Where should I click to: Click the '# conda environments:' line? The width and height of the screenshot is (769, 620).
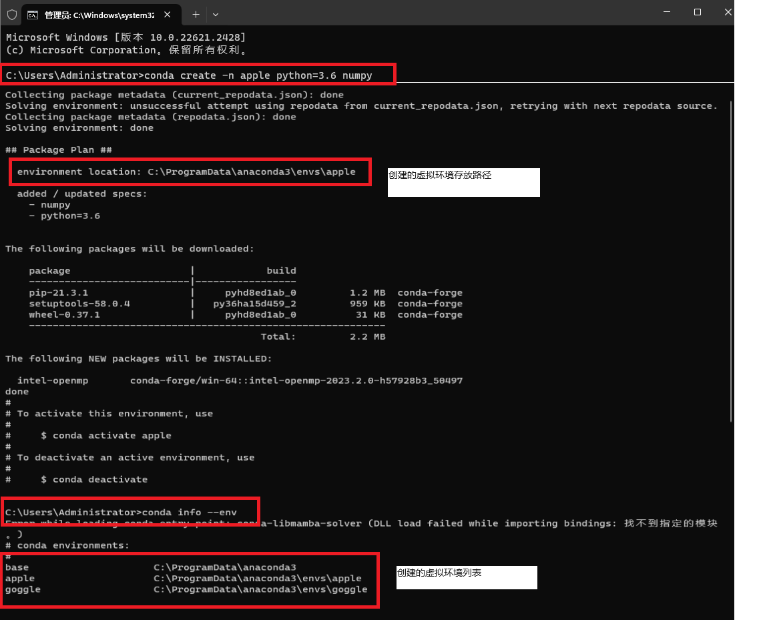click(67, 545)
